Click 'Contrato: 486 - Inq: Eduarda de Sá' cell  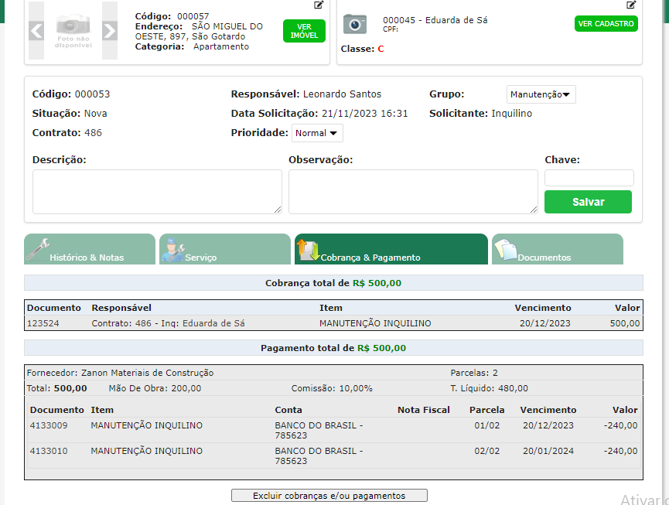coord(168,323)
